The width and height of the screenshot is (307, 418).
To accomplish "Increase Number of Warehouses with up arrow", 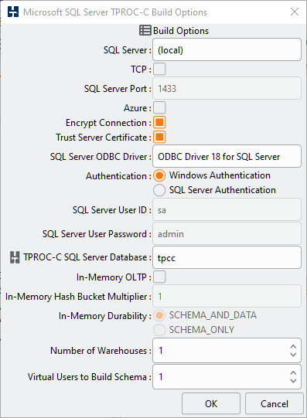I will (x=293, y=346).
